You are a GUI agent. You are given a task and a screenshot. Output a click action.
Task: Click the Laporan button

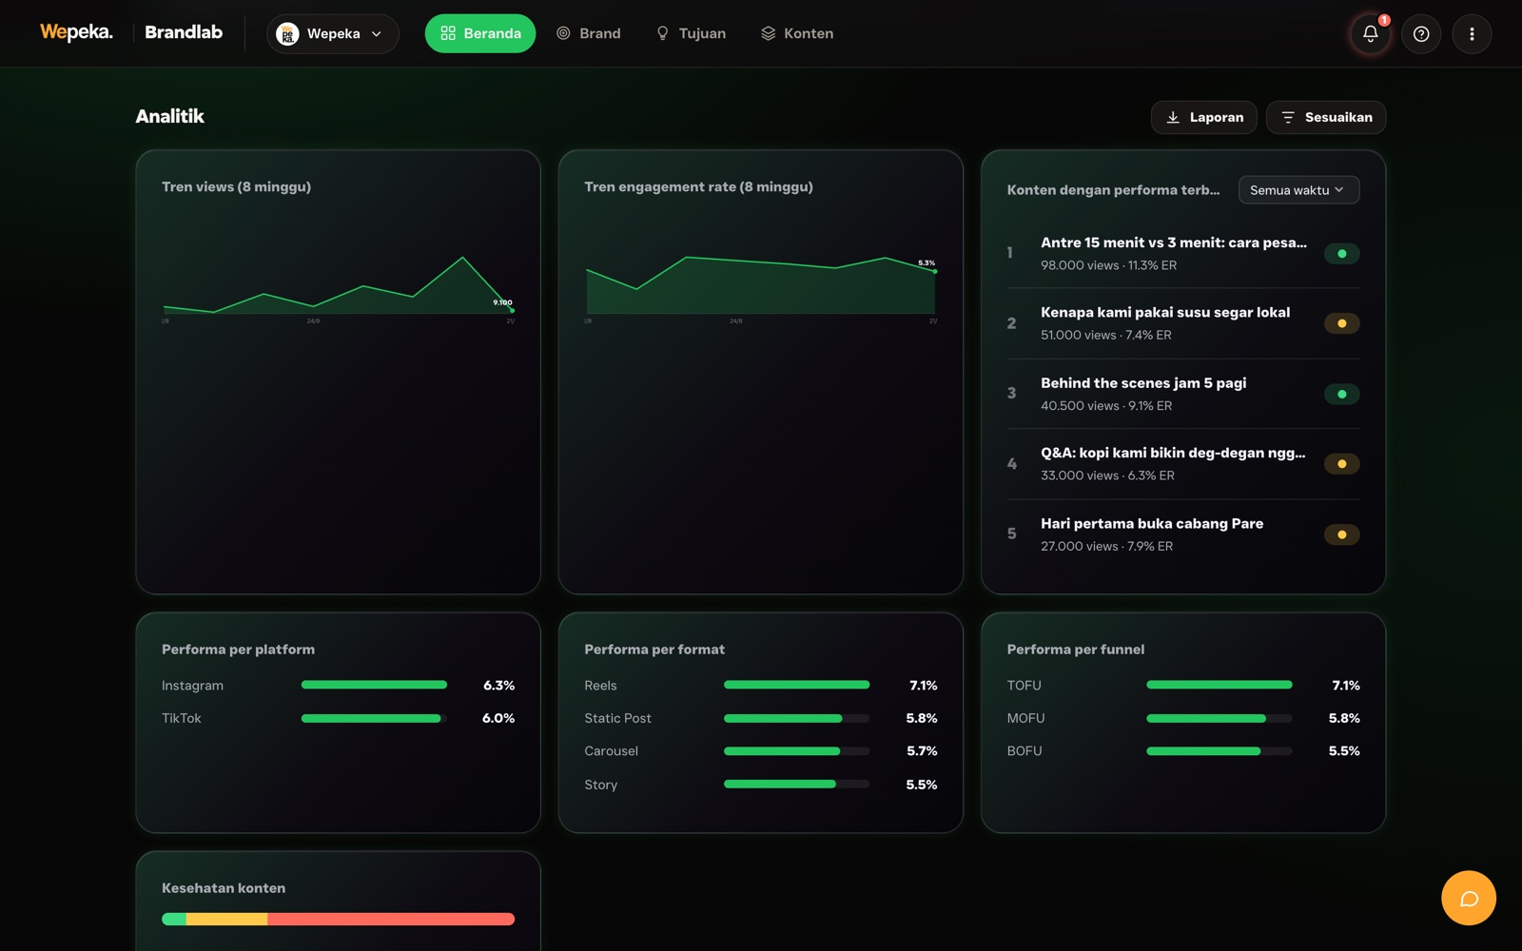(x=1204, y=117)
